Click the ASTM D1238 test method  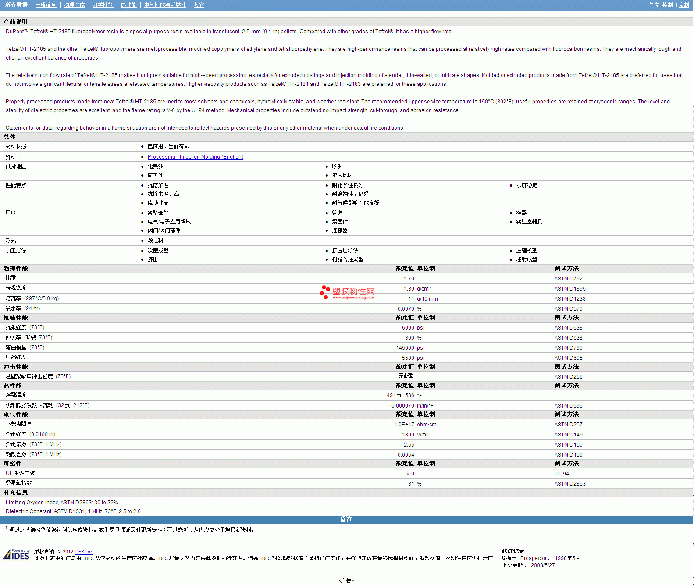pos(570,299)
